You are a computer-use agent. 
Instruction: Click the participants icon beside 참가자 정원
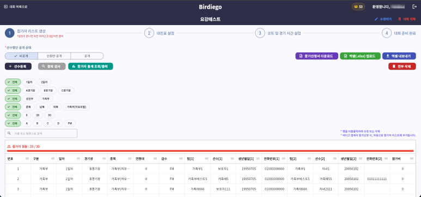pyautogui.click(x=9, y=147)
